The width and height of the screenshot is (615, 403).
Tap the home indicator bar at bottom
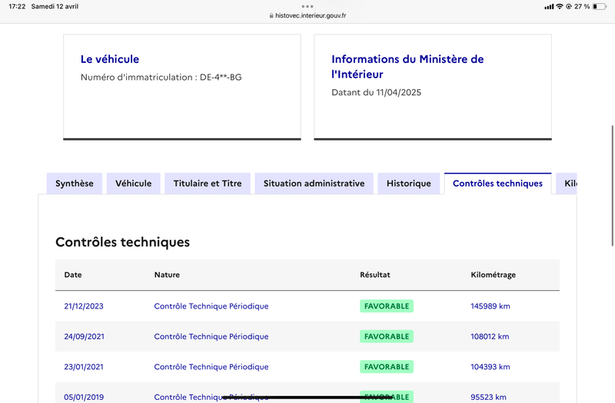[307, 398]
